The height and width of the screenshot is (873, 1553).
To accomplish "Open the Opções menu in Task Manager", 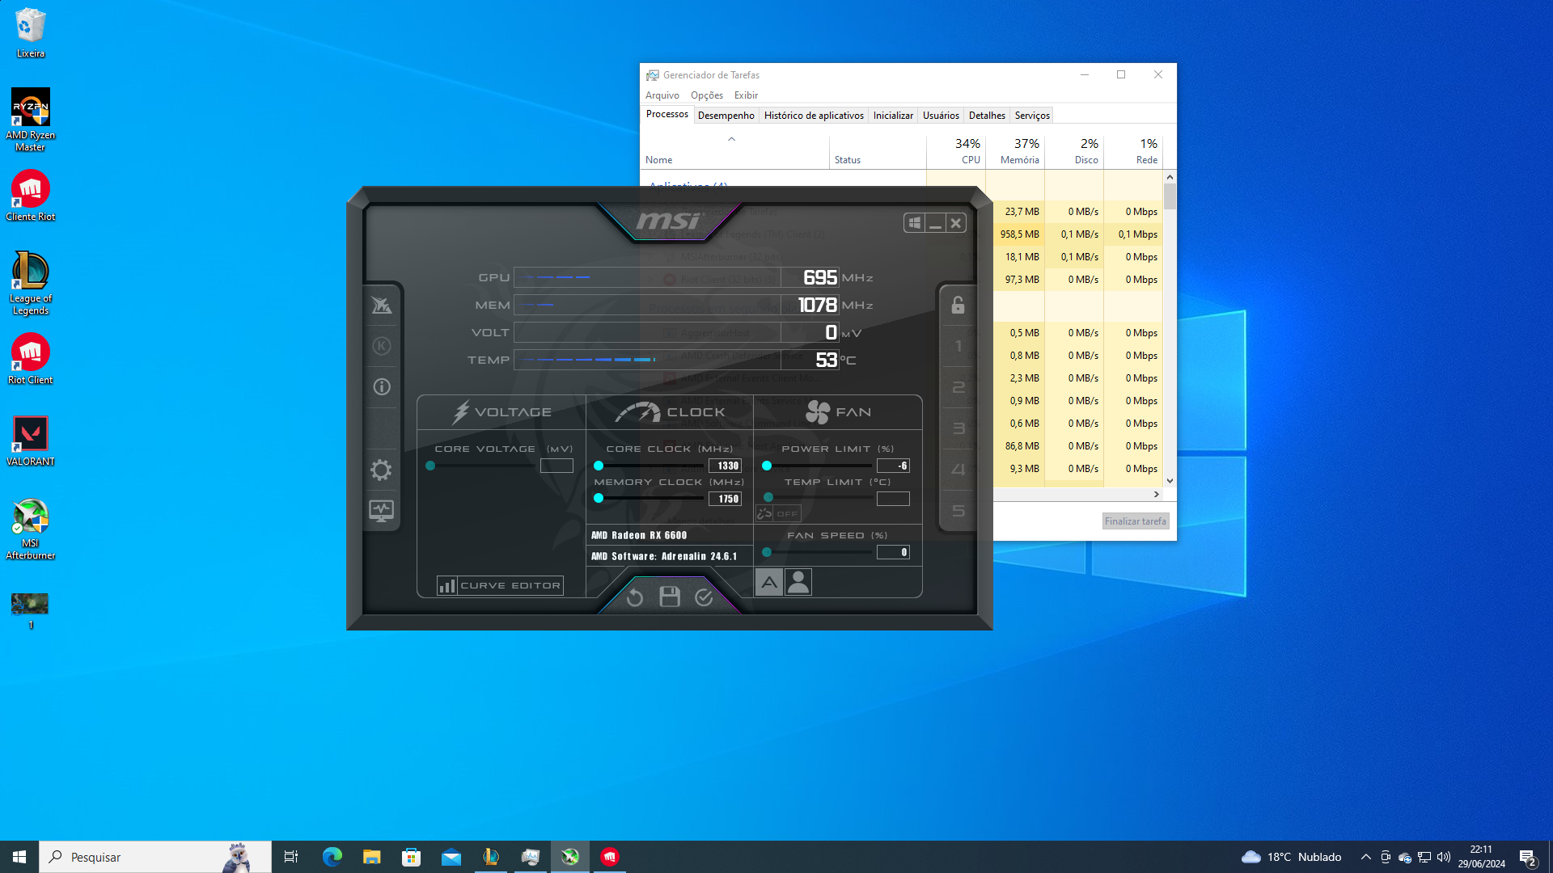I will pos(707,95).
